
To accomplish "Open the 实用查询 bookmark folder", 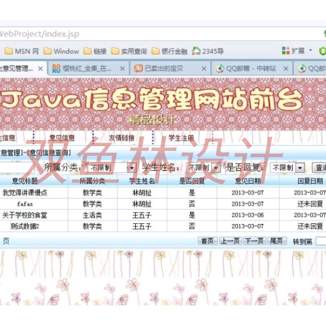I will tap(129, 51).
